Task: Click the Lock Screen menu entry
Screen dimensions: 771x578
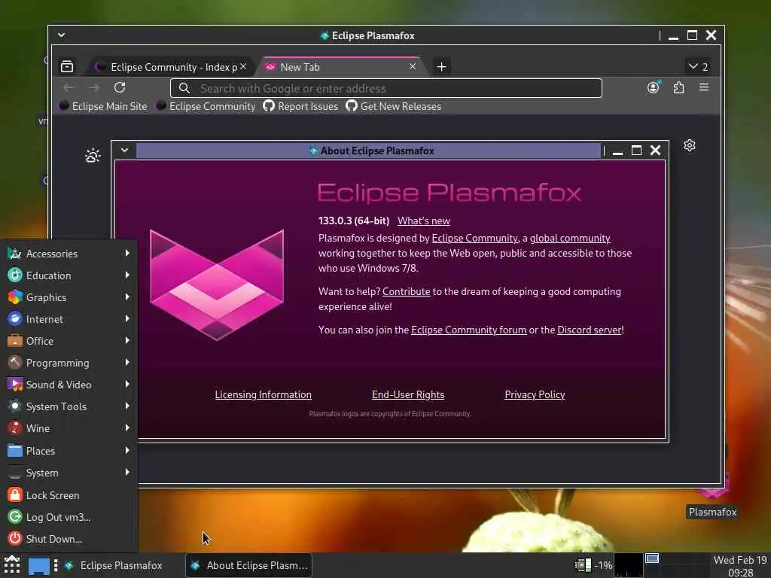Action: [69, 495]
